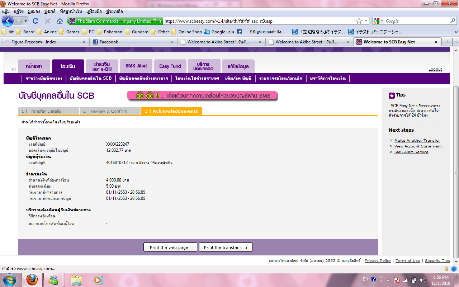Close the Welcome to SCB Easy Net tab
459x287 pixels.
coord(436,42)
